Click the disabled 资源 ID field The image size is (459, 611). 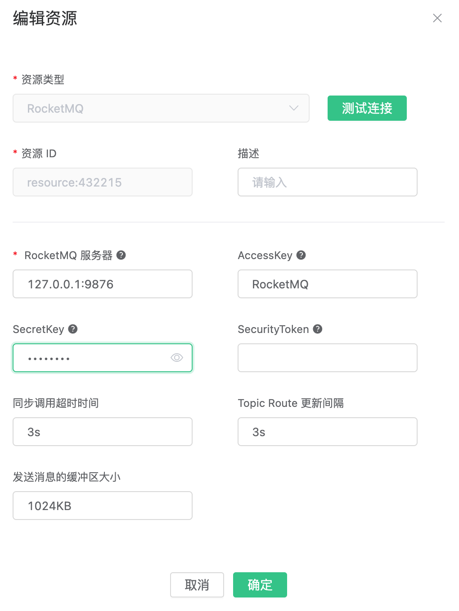[x=103, y=182]
